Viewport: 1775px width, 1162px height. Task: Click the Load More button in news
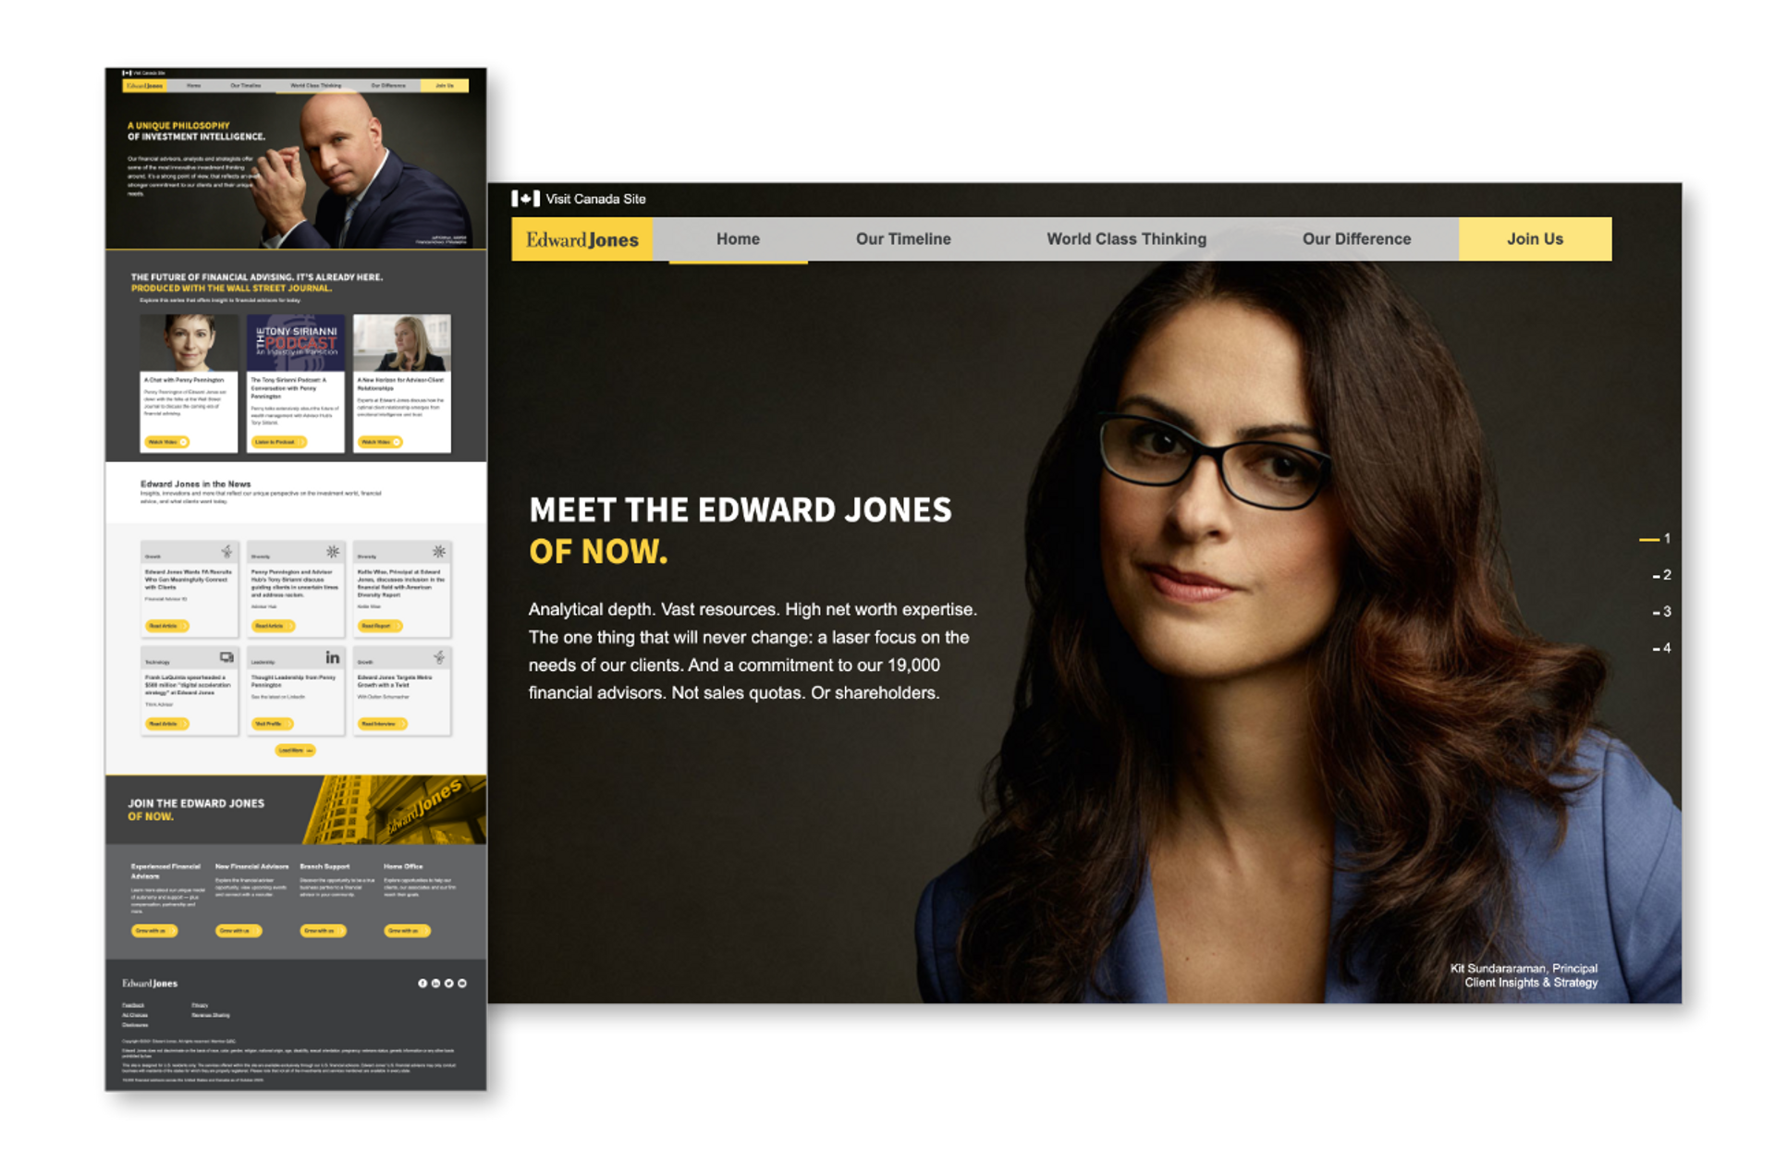tap(294, 748)
